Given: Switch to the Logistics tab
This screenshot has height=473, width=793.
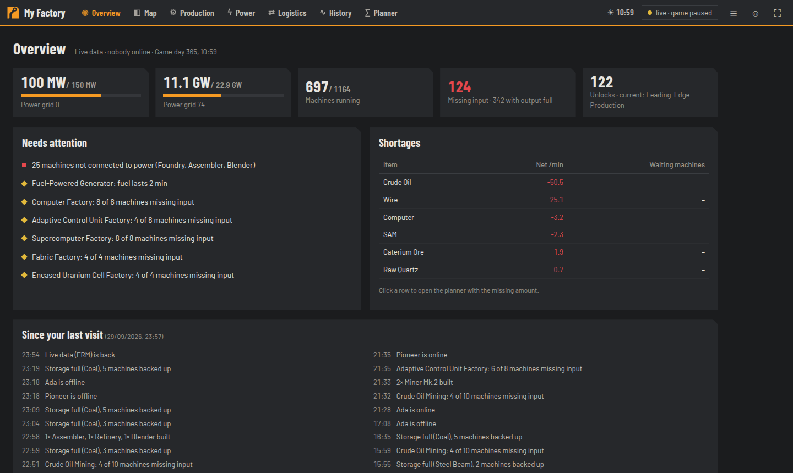Looking at the screenshot, I should [287, 13].
